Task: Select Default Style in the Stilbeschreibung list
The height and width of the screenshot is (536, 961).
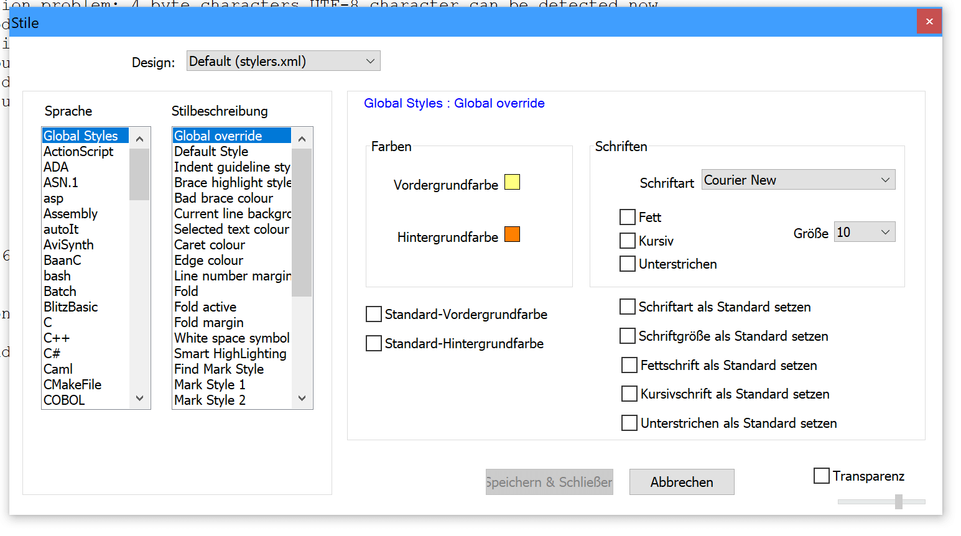Action: pos(211,151)
